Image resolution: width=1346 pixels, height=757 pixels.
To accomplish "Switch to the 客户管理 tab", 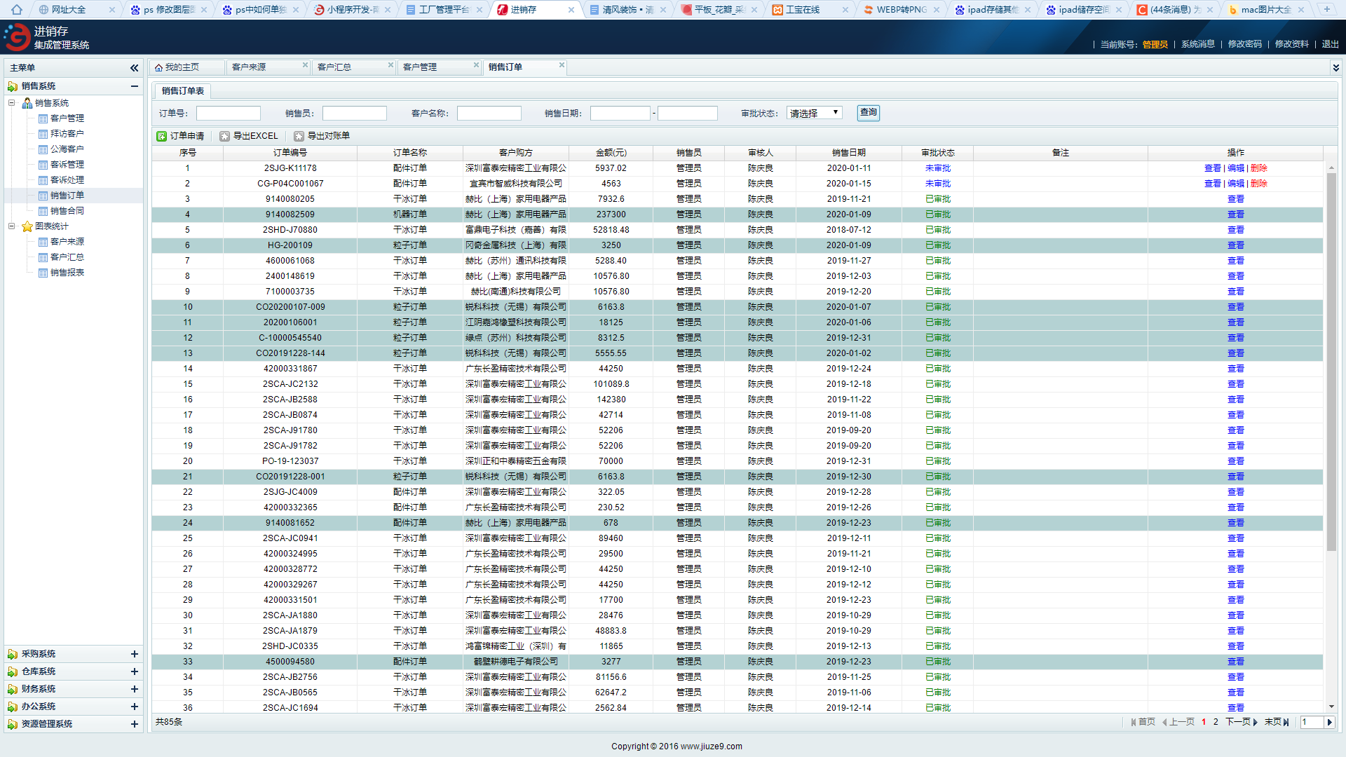I will point(420,67).
